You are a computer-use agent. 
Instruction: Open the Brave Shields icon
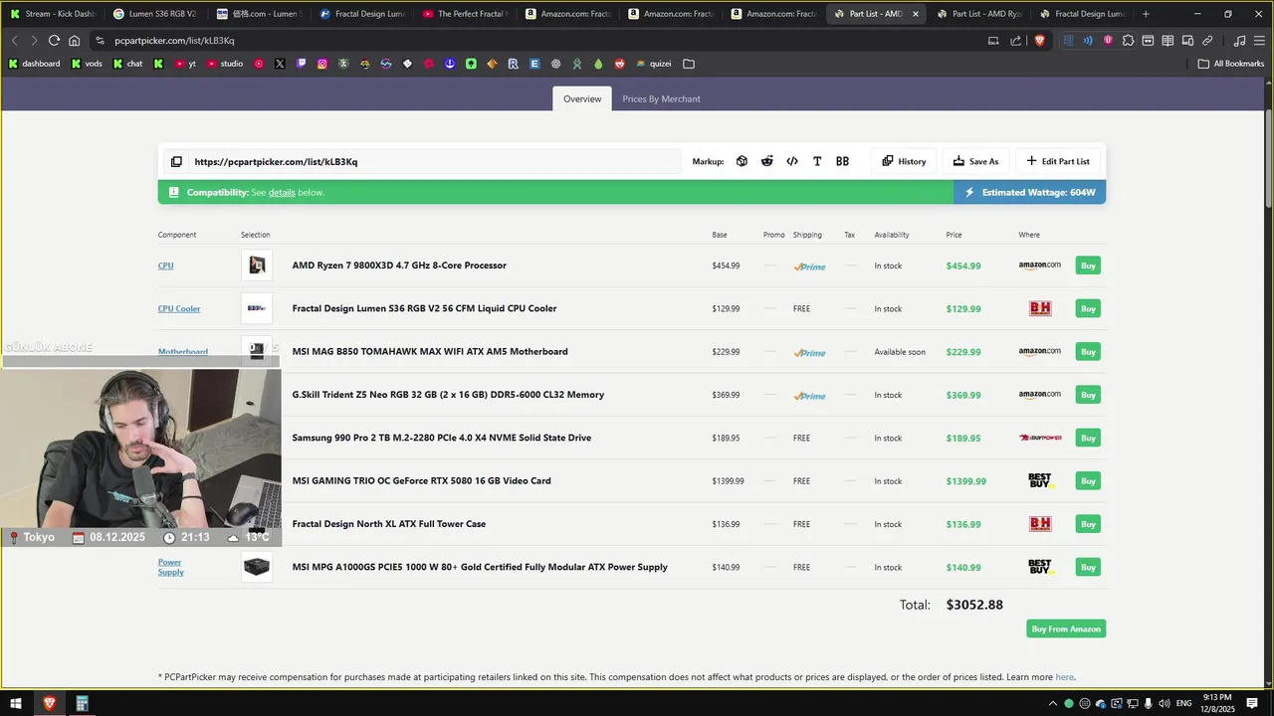pyautogui.click(x=1040, y=41)
